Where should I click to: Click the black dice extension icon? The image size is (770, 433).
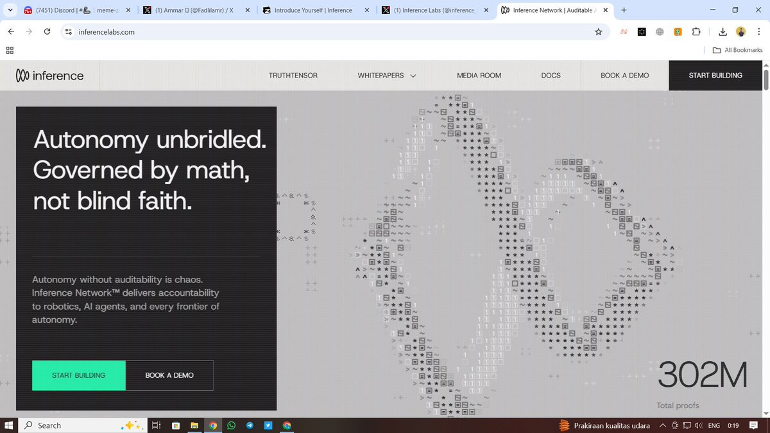pyautogui.click(x=642, y=31)
